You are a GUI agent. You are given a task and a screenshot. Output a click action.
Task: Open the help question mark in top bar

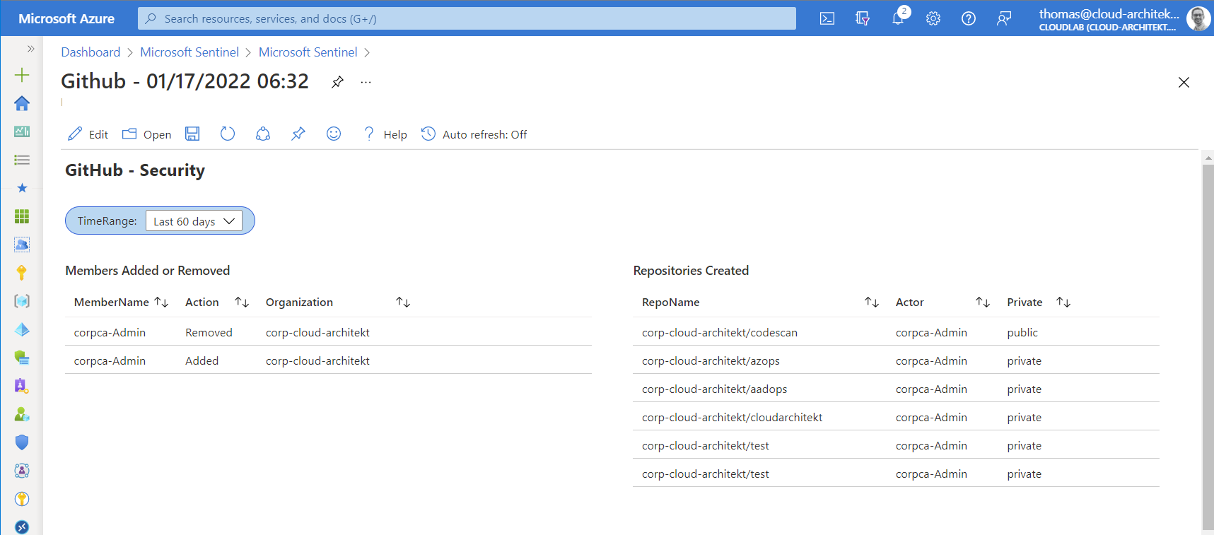tap(969, 18)
